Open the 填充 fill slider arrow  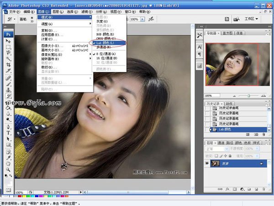[257, 156]
